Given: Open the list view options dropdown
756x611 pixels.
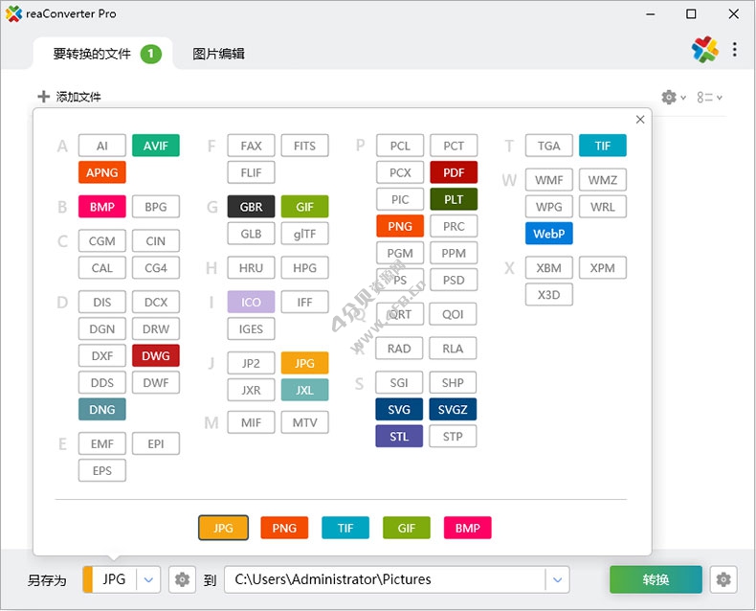Looking at the screenshot, I should click(709, 98).
